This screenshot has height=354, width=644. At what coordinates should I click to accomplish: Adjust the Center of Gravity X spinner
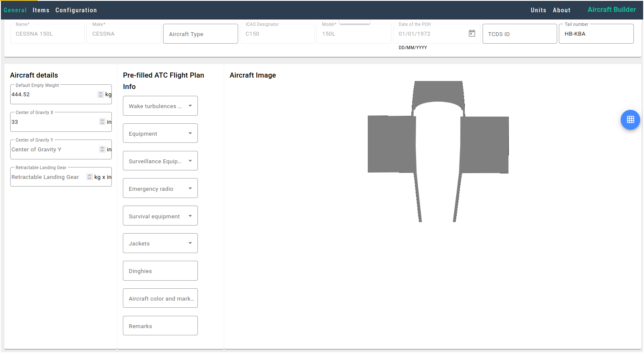(x=102, y=122)
